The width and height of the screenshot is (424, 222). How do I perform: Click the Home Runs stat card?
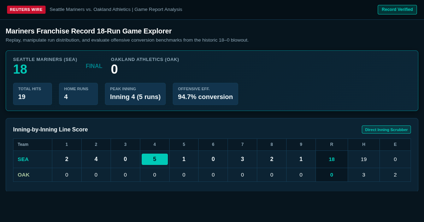point(78,94)
